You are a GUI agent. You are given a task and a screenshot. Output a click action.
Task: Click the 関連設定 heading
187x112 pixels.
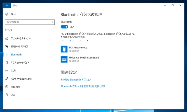click(69, 72)
